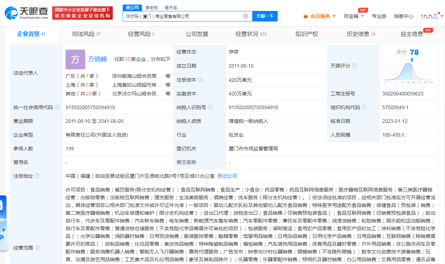Screen dimensions: 445x264
Task: Click the help icon next to 纳税人识别号
Action: click(210, 107)
